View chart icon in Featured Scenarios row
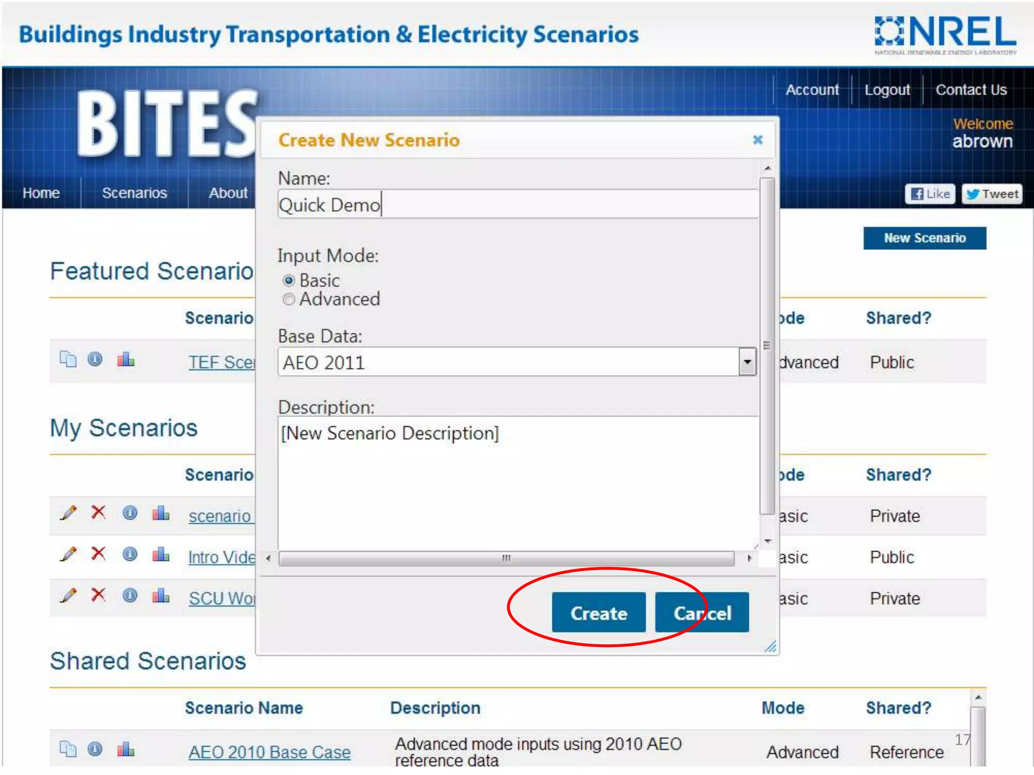 click(126, 359)
